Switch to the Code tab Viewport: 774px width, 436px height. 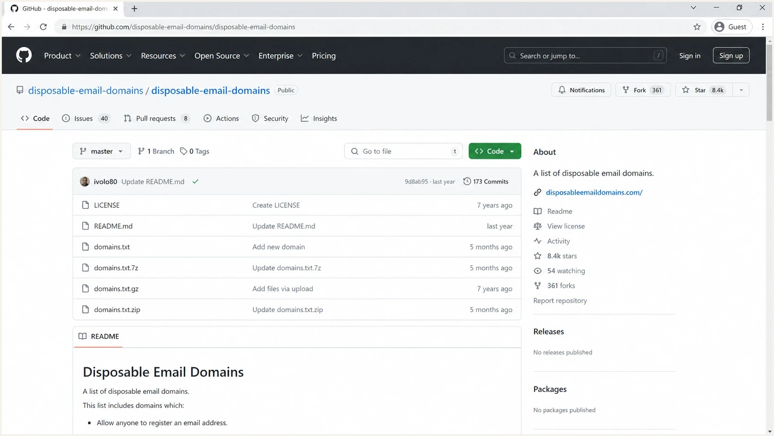tap(35, 118)
